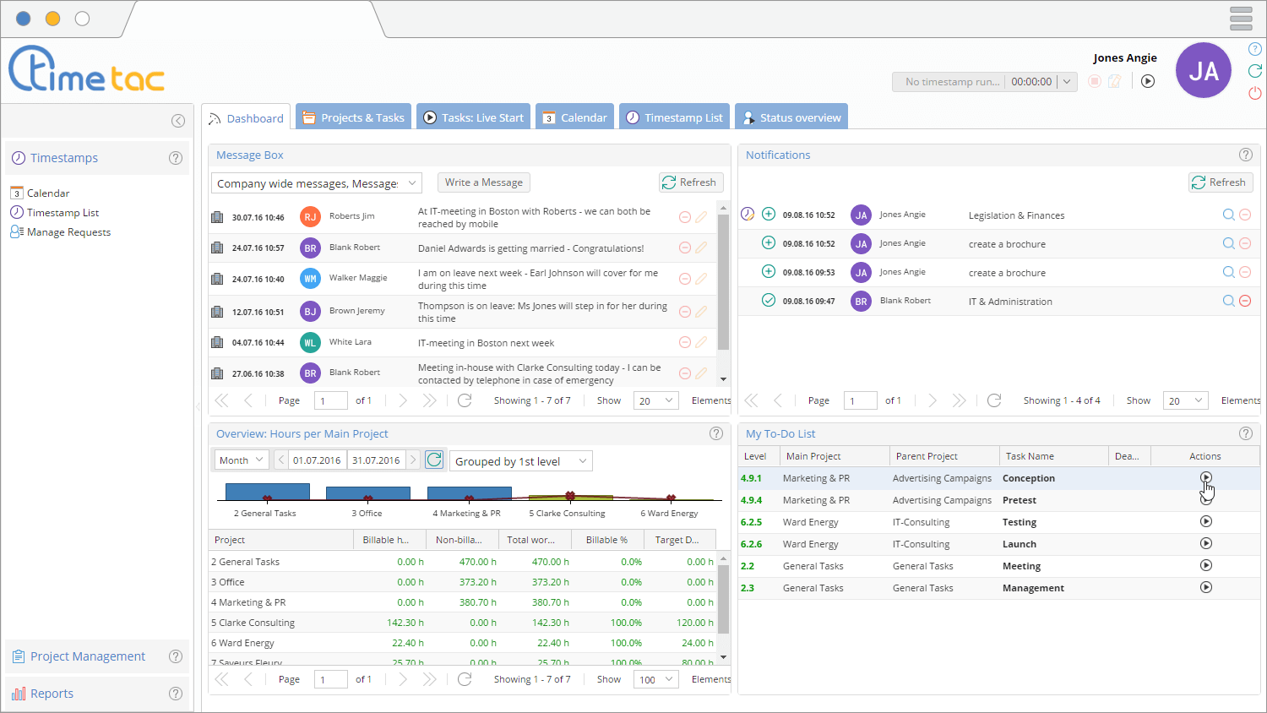This screenshot has width=1267, height=713.
Task: Click the hamburger menu icon
Action: point(1241,18)
